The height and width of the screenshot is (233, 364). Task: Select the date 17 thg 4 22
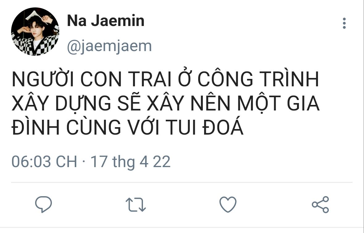click(131, 162)
